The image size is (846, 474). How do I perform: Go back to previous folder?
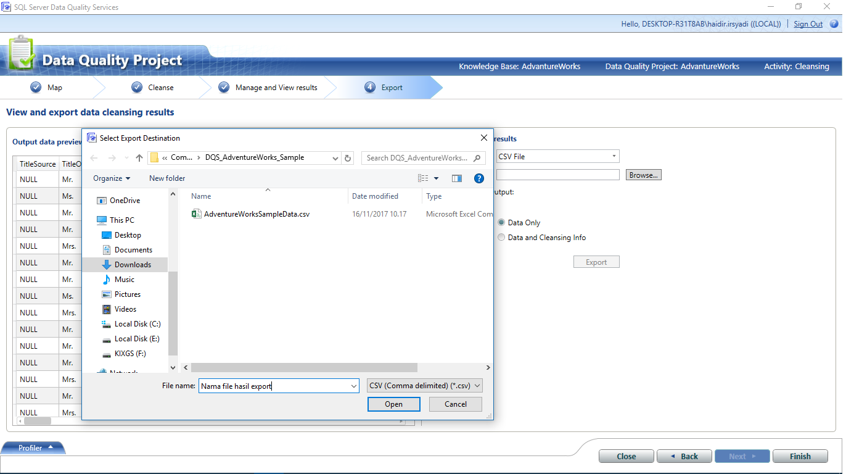(x=94, y=157)
